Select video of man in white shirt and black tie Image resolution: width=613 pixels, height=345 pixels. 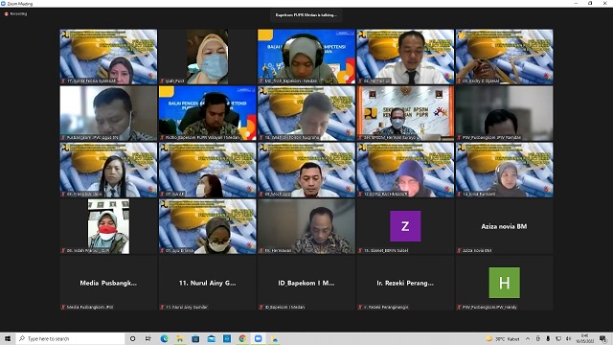(405, 57)
